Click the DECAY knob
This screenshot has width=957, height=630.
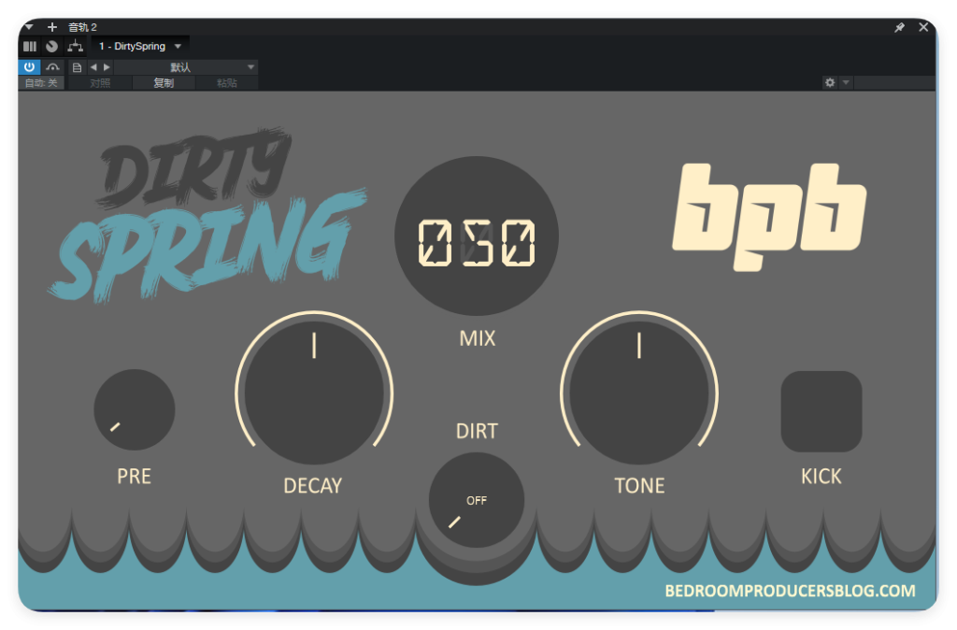point(314,393)
